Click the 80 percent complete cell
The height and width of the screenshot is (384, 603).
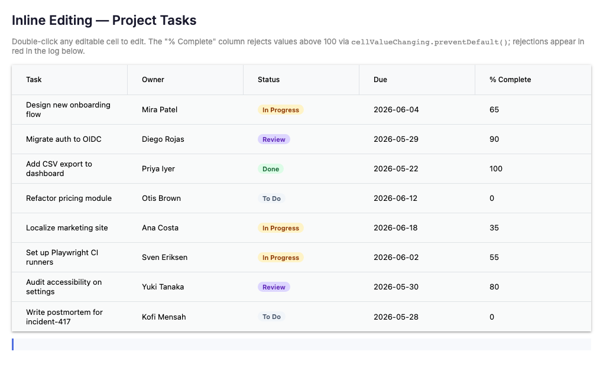tap(533, 287)
